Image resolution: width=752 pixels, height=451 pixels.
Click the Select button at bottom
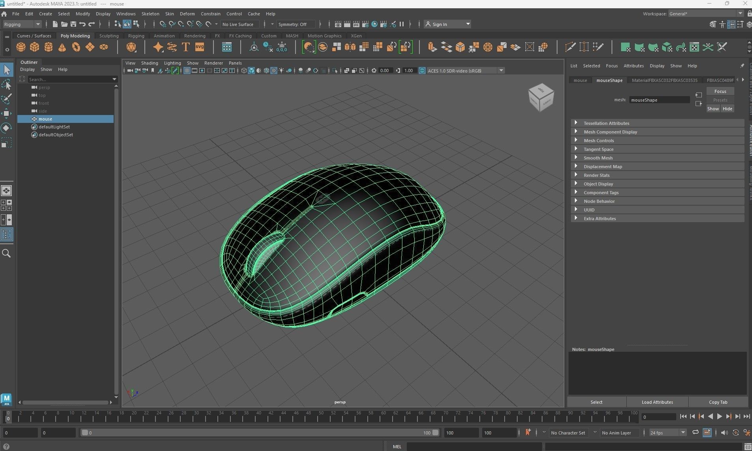click(596, 402)
